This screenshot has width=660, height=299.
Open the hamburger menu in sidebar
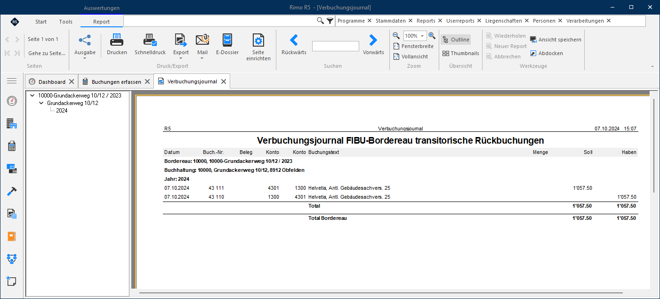click(x=12, y=81)
